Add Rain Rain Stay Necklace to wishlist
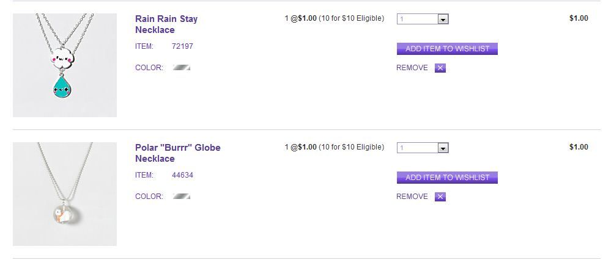The width and height of the screenshot is (614, 260). click(447, 49)
